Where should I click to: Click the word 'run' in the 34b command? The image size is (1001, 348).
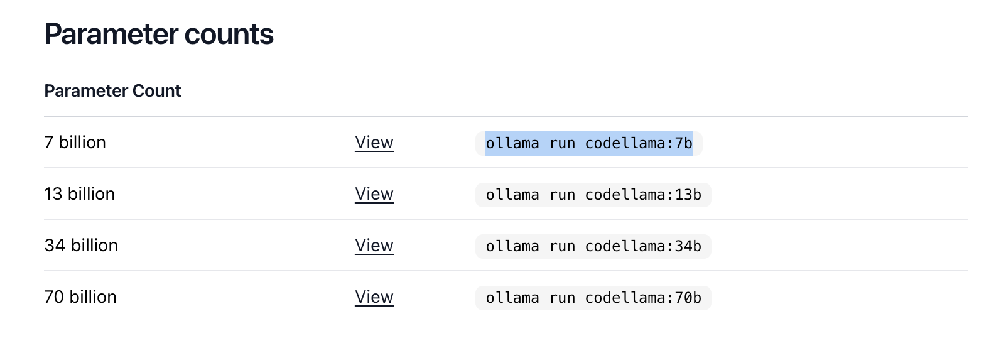[562, 246]
